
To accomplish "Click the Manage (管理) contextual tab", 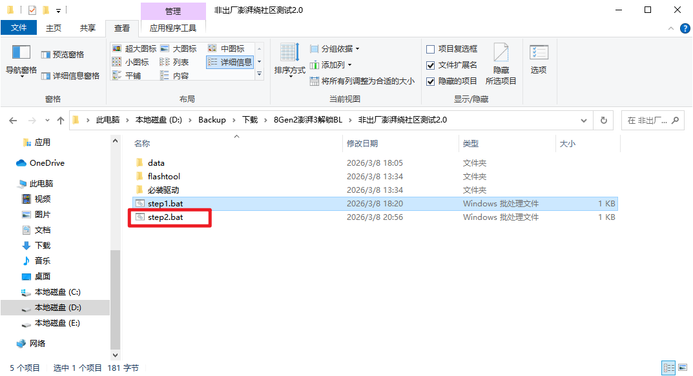I will pyautogui.click(x=173, y=11).
